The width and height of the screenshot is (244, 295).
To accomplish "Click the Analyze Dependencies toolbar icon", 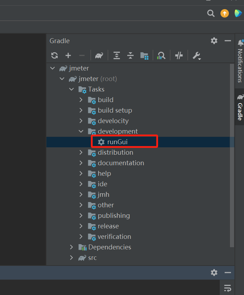I will pos(161,56).
